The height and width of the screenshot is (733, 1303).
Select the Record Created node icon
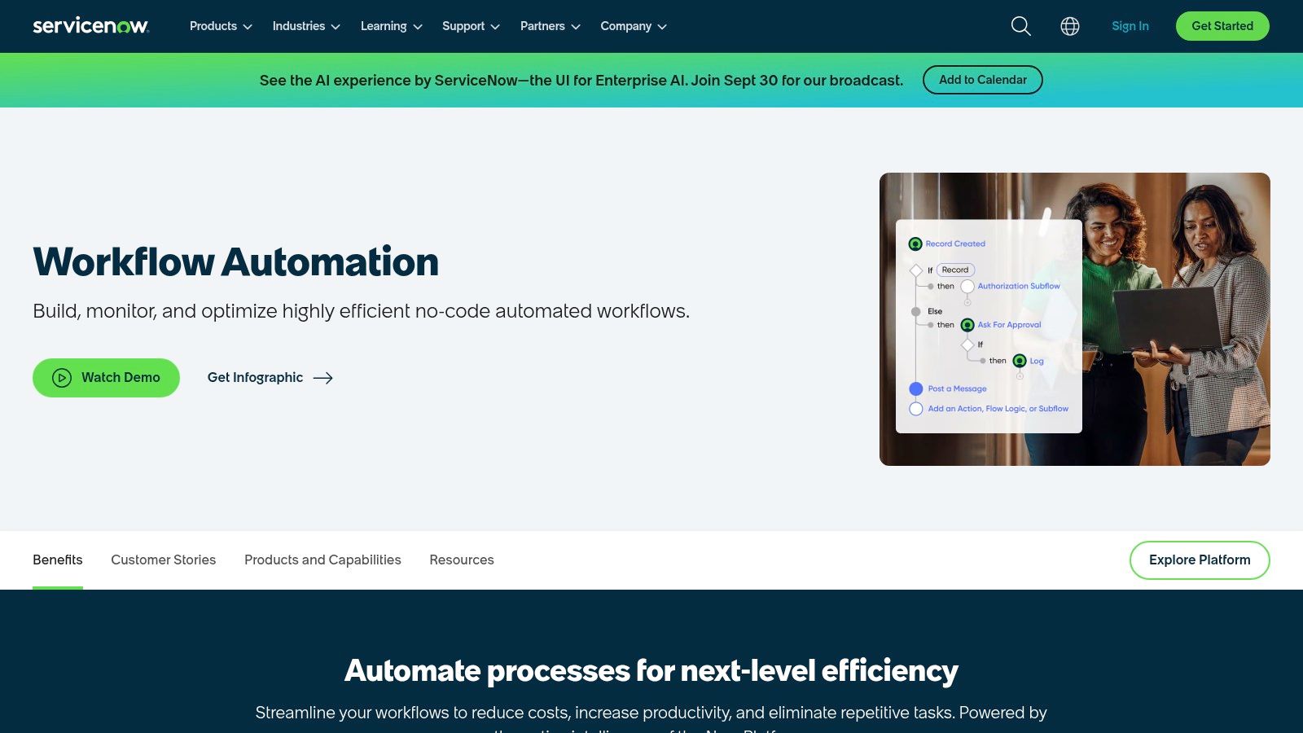[915, 243]
